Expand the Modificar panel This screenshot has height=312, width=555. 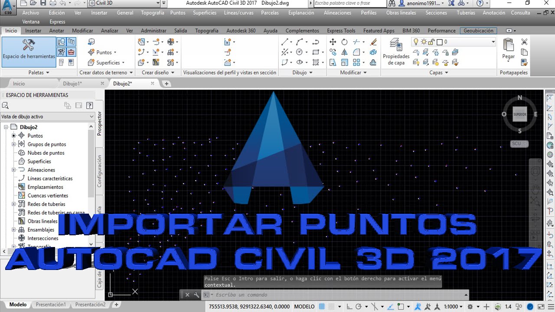(353, 72)
